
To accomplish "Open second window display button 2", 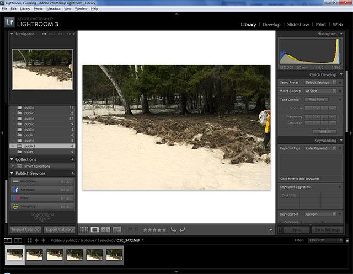I will pos(18,240).
